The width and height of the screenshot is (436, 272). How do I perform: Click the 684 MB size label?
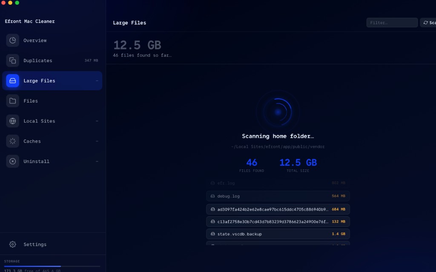338,209
